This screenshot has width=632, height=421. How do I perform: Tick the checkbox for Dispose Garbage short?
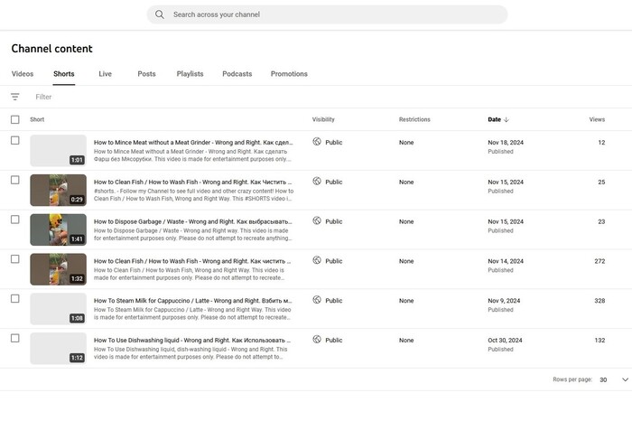click(15, 220)
